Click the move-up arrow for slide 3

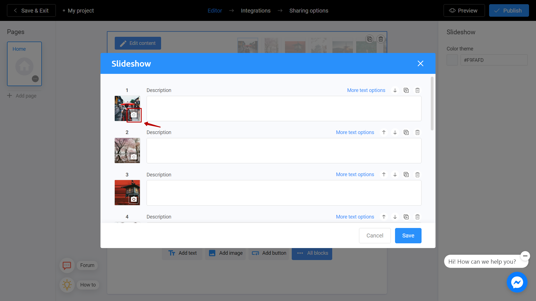(384, 174)
